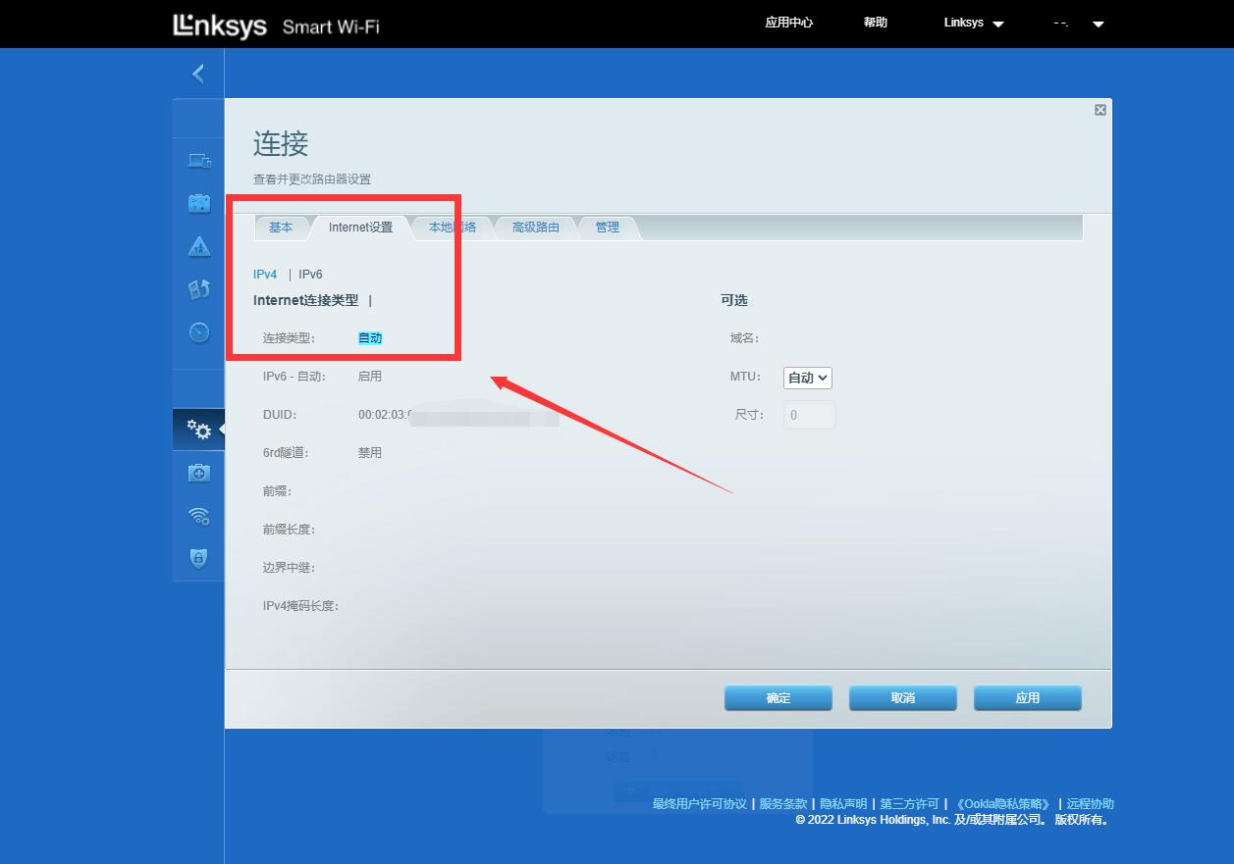Click the 自动 connection type link
The width and height of the screenshot is (1234, 864).
click(x=370, y=336)
